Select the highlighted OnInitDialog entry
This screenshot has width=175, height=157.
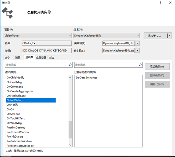point(31,100)
